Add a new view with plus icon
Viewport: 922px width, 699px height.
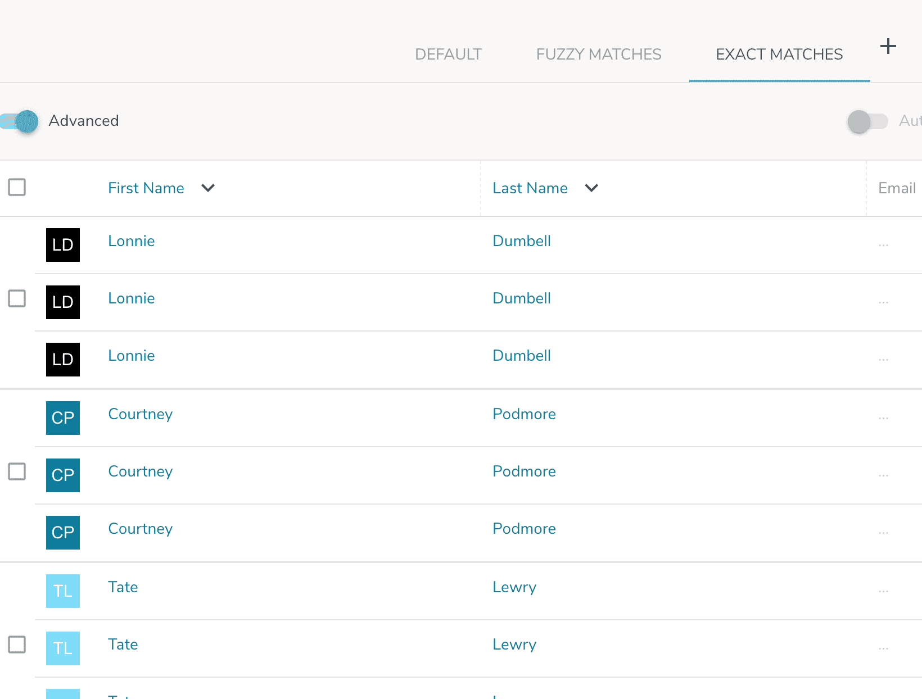click(888, 46)
